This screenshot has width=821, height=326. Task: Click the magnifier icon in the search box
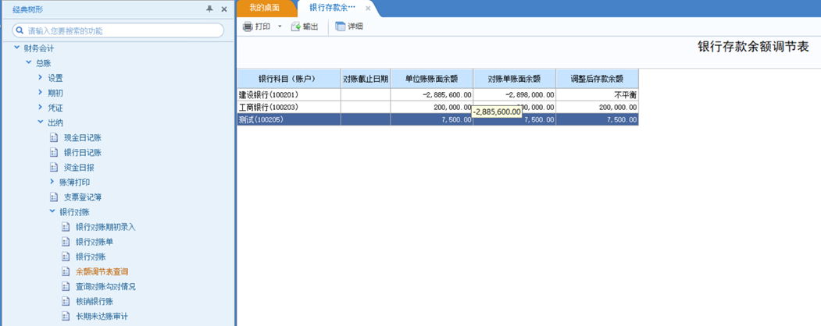point(20,31)
